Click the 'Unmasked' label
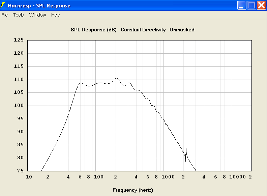This screenshot has width=267, height=196. pyautogui.click(x=182, y=30)
